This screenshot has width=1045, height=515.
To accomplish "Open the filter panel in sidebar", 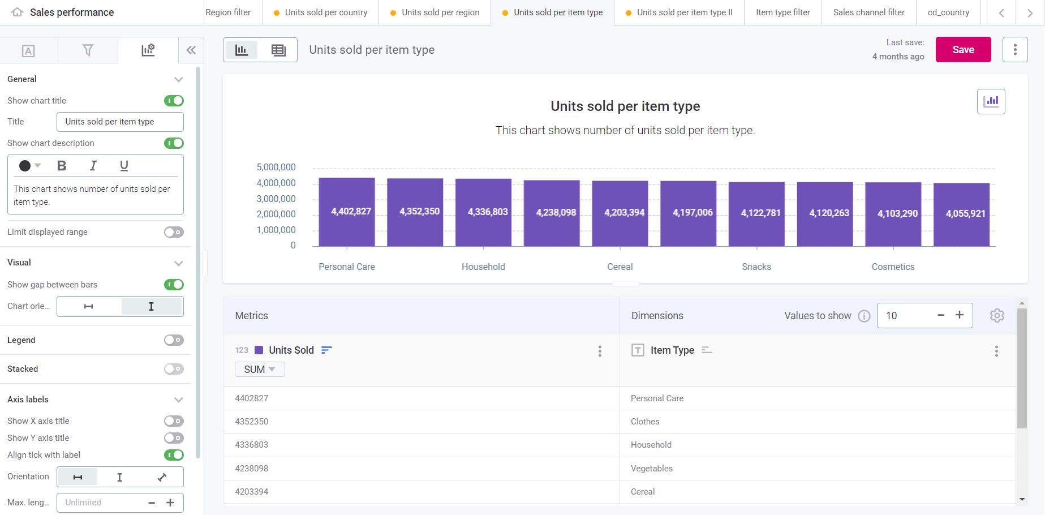I will click(x=88, y=50).
